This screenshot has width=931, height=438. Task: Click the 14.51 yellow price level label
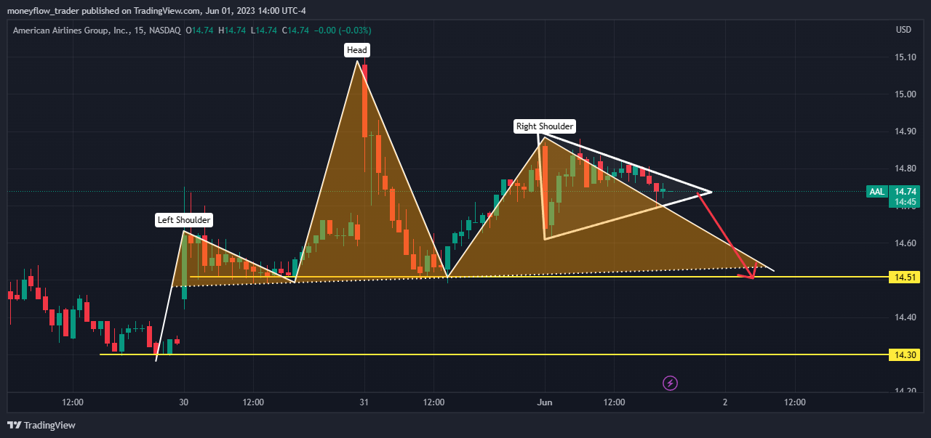tap(906, 277)
